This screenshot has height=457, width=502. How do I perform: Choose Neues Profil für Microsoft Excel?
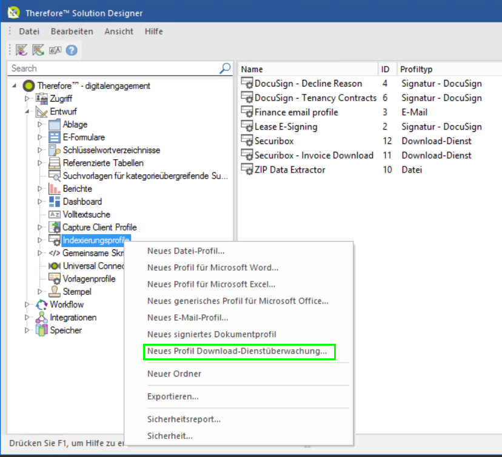tap(239, 284)
